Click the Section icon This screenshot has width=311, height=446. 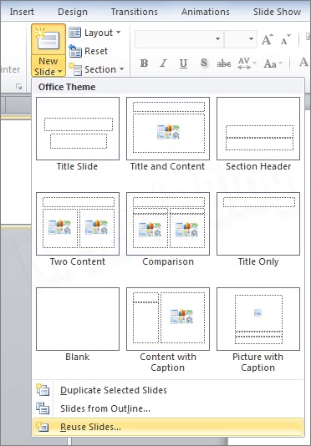(x=75, y=69)
